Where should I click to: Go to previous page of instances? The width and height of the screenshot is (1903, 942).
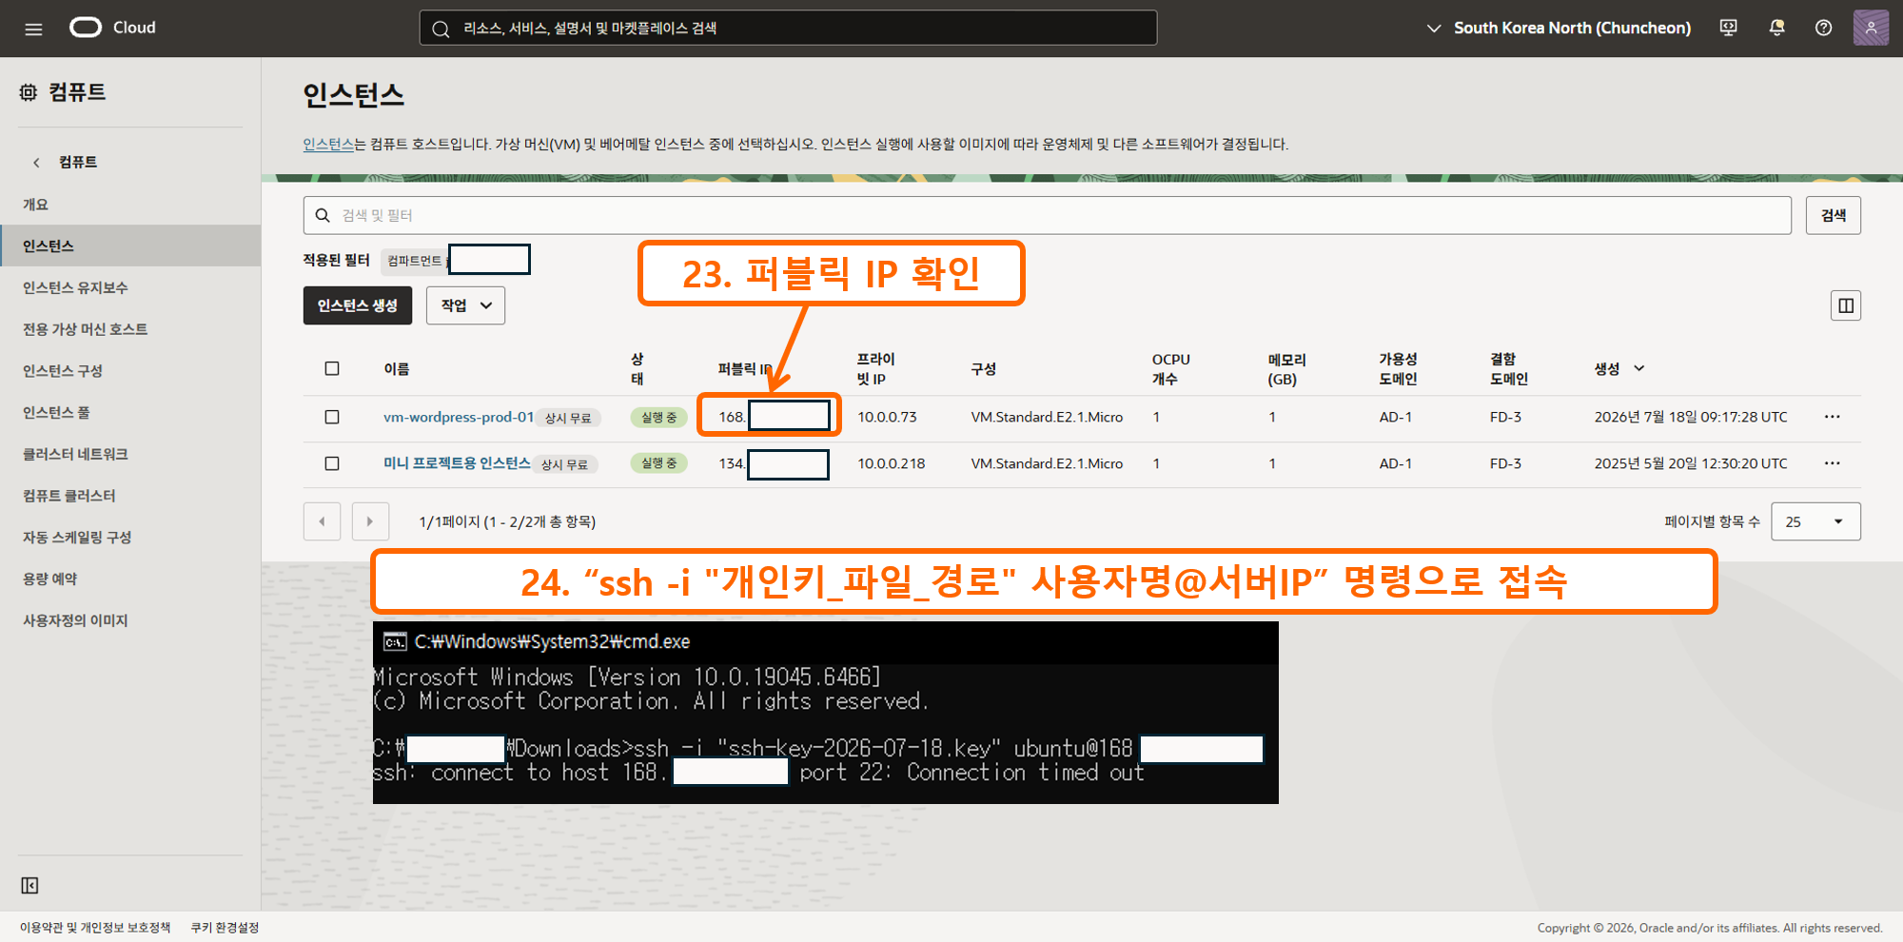point(322,521)
